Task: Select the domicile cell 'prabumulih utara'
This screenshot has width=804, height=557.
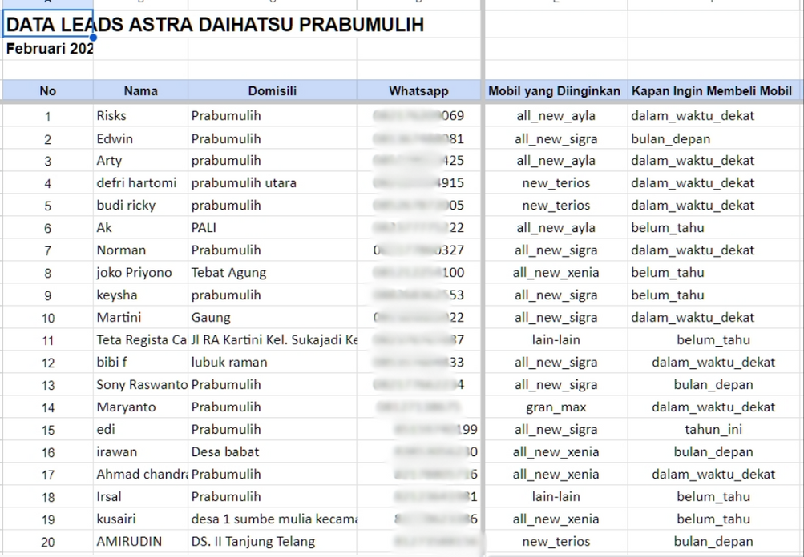Action: pyautogui.click(x=273, y=182)
